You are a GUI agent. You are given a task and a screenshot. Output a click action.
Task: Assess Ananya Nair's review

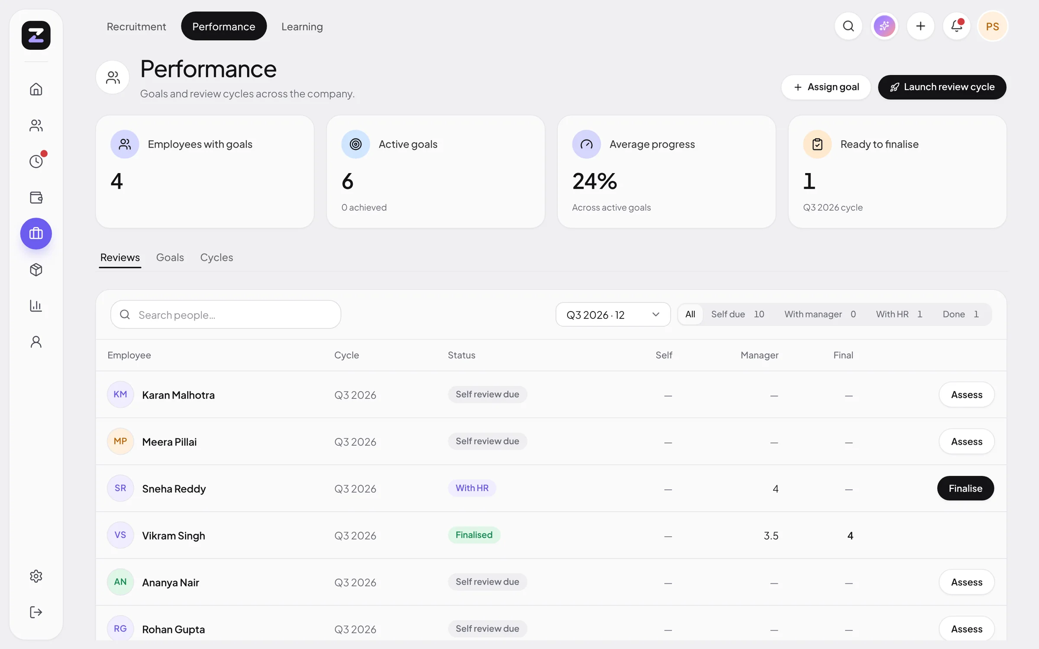coord(967,582)
